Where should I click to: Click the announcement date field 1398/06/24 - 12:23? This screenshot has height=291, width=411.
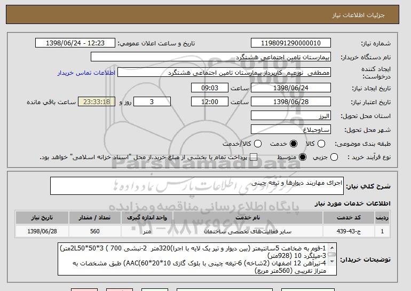(75, 43)
